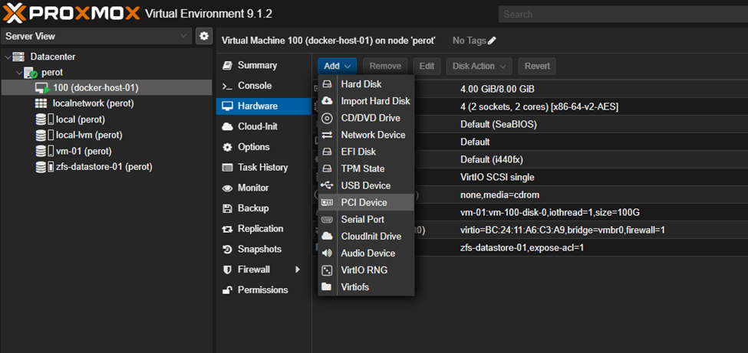Click the VM monitor icon for docker-host-01
The height and width of the screenshot is (353, 748).
pos(42,88)
